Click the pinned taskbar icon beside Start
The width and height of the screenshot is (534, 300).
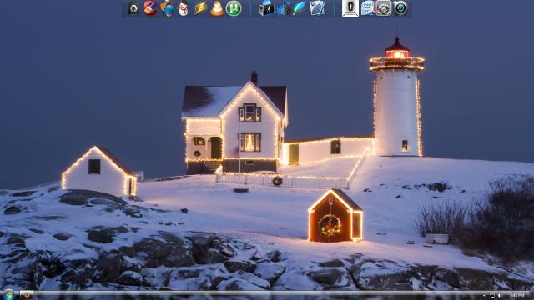coord(27,295)
